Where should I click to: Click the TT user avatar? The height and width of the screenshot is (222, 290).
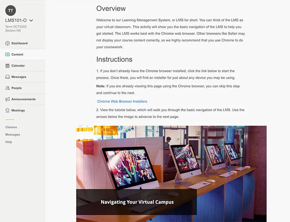[11, 11]
